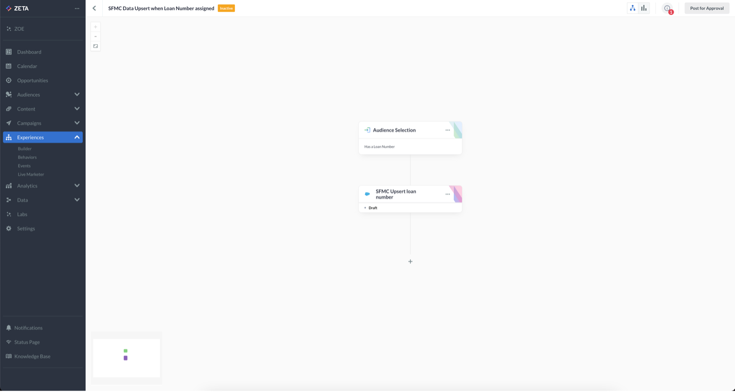Screen dimensions: 735x392
Task: Zoom in on the canvas
Action: tap(96, 27)
